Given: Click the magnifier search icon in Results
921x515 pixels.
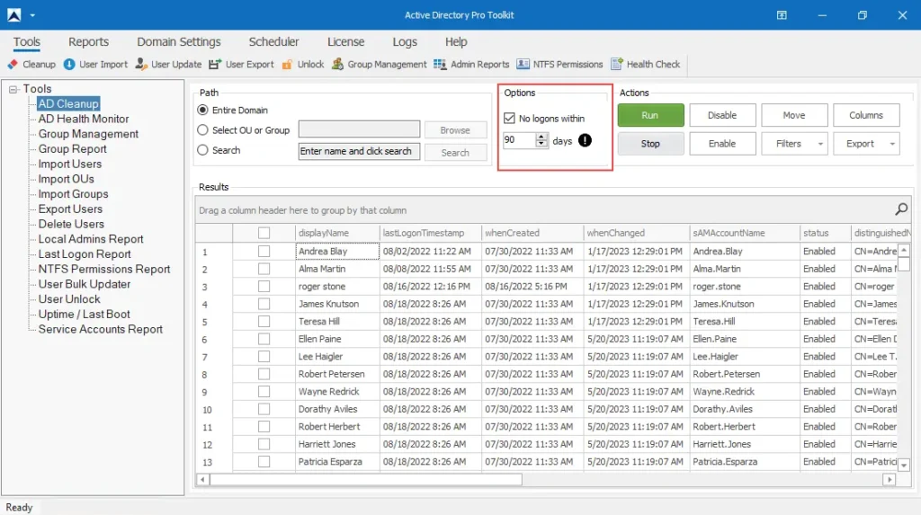Looking at the screenshot, I should (901, 209).
